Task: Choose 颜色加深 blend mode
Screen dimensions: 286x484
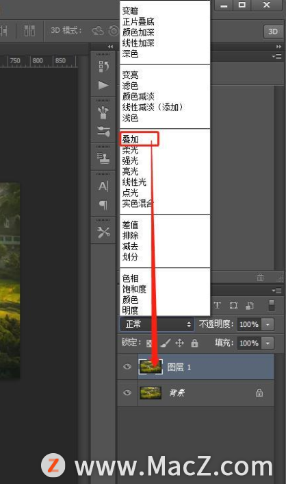Action: (138, 32)
